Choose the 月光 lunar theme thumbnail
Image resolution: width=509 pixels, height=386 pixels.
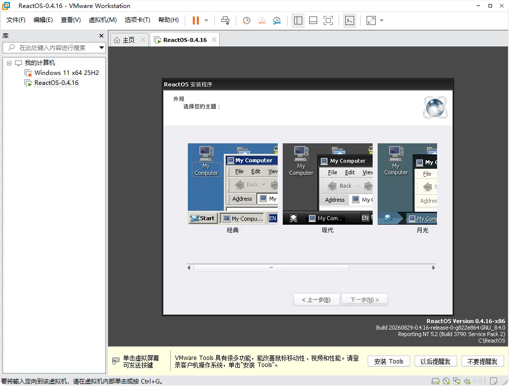click(x=408, y=184)
